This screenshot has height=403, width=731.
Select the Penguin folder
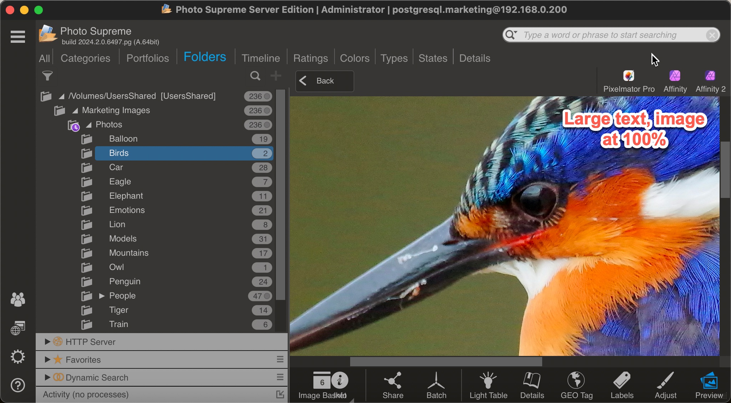pyautogui.click(x=184, y=281)
